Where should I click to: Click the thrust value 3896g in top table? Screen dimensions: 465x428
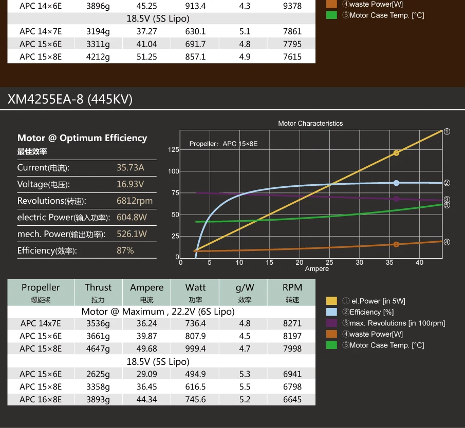(x=98, y=6)
